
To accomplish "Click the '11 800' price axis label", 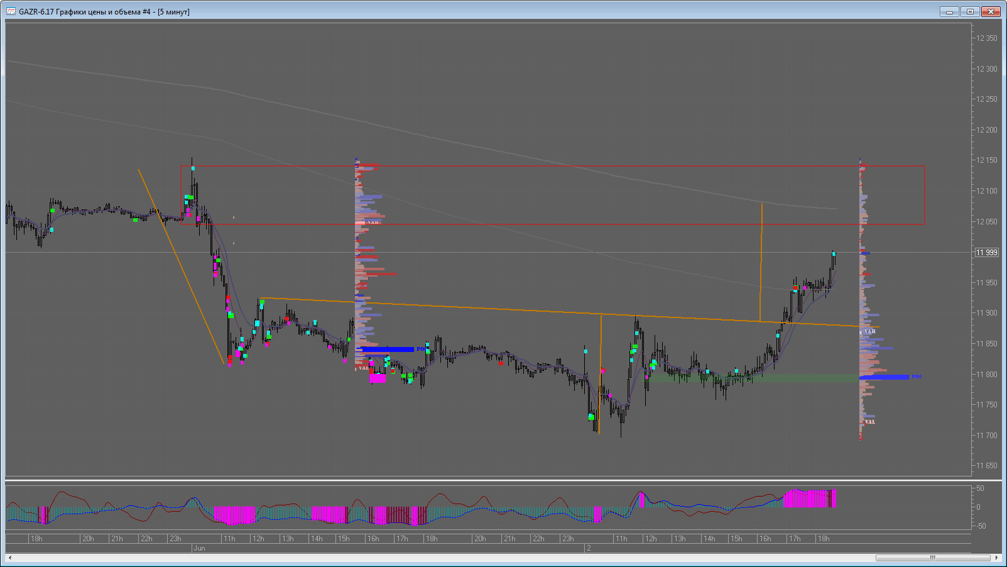I will [x=986, y=375].
